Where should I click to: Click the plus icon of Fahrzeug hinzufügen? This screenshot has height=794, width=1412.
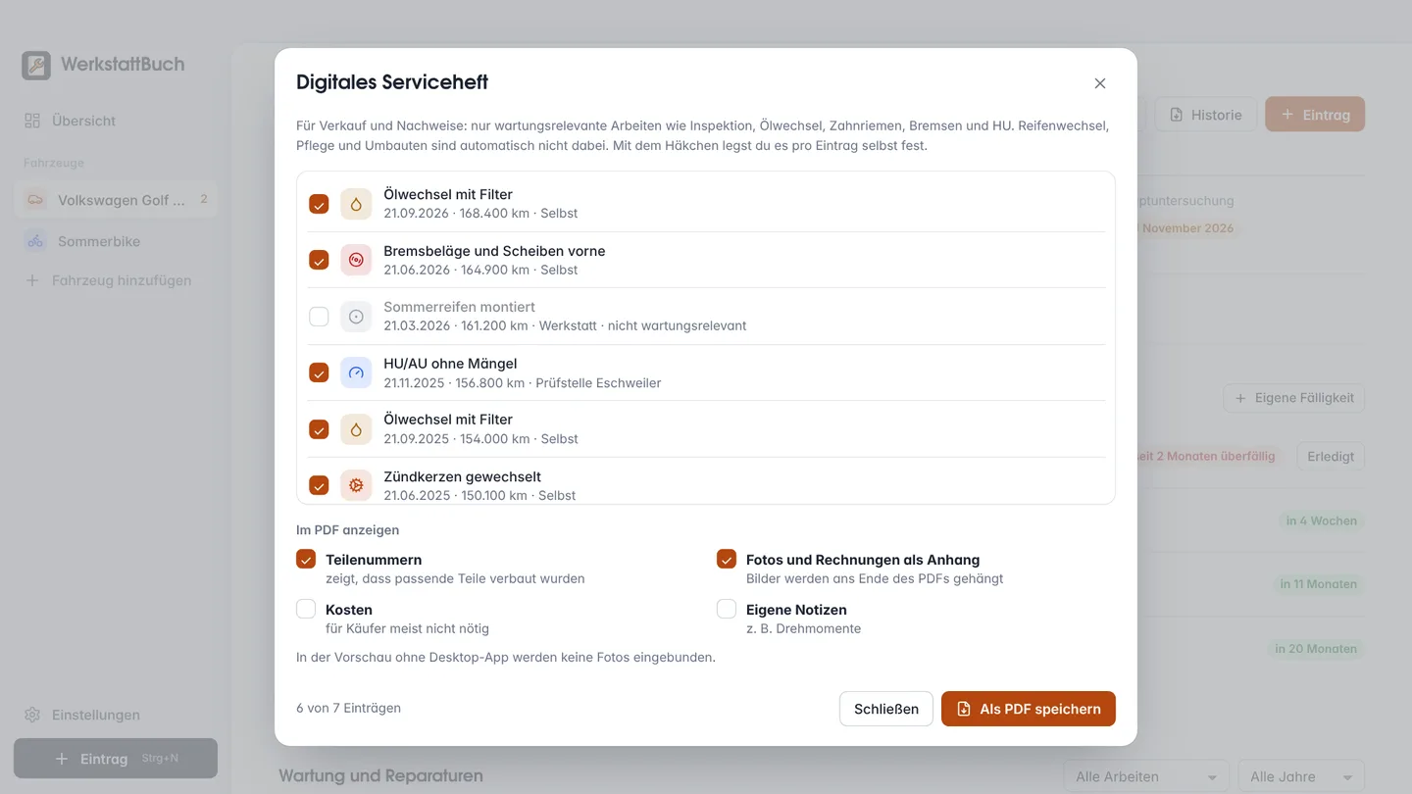coord(32,280)
